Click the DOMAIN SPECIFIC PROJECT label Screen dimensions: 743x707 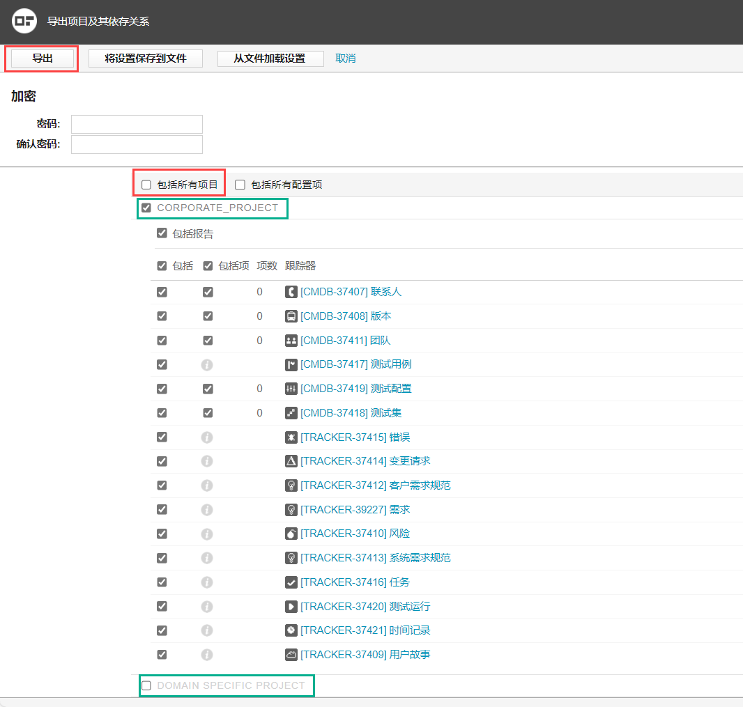[231, 685]
